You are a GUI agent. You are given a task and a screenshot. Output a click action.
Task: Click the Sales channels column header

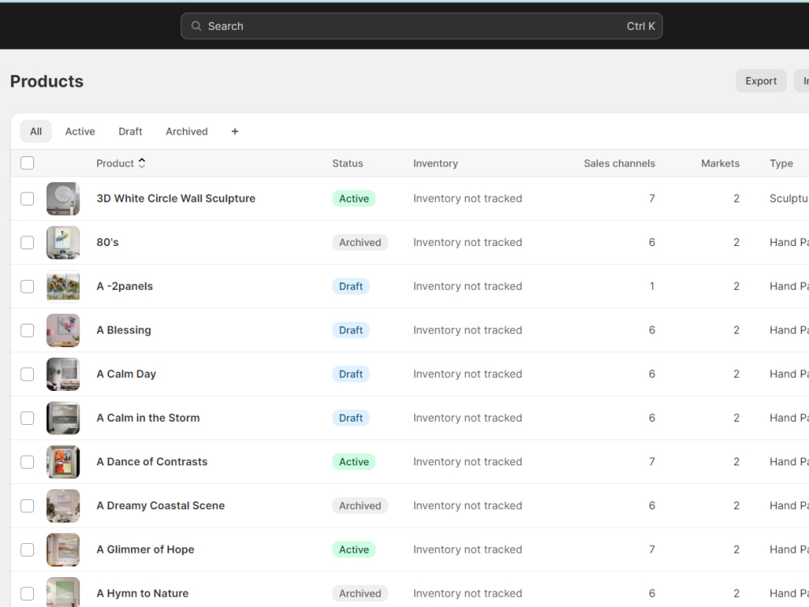[620, 163]
